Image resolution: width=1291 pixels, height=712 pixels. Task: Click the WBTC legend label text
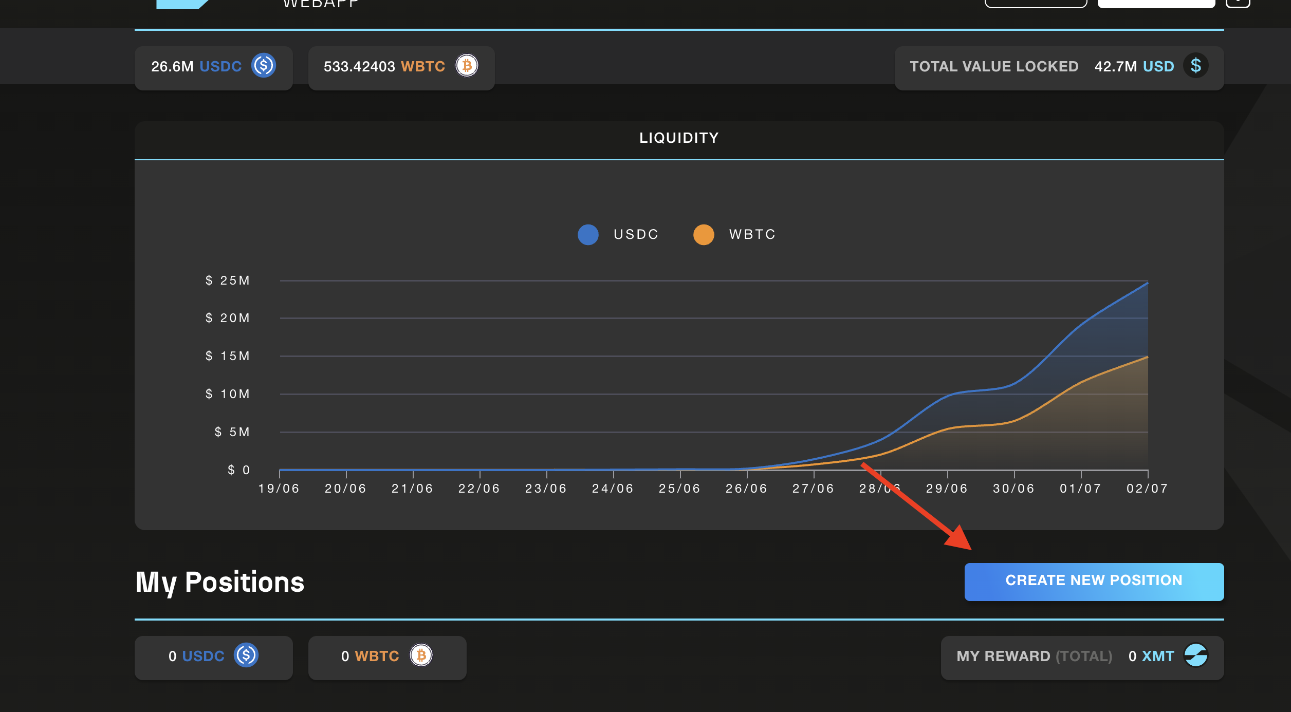point(752,235)
